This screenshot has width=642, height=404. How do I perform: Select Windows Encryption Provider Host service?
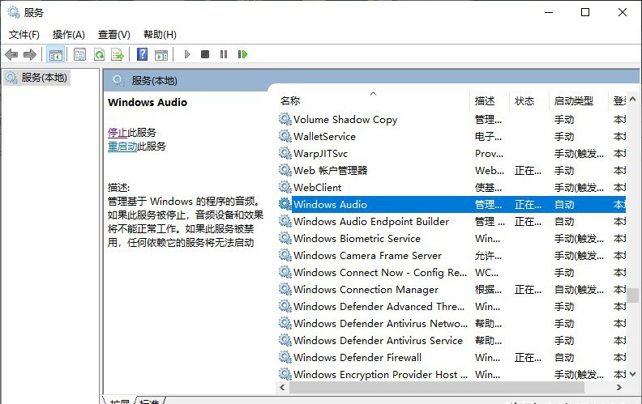380,374
